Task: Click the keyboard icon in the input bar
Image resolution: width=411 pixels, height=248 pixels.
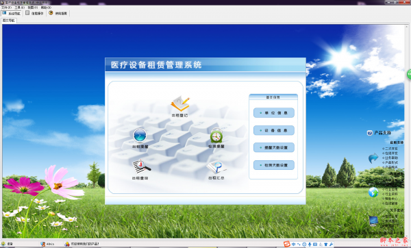Action: [315, 245]
